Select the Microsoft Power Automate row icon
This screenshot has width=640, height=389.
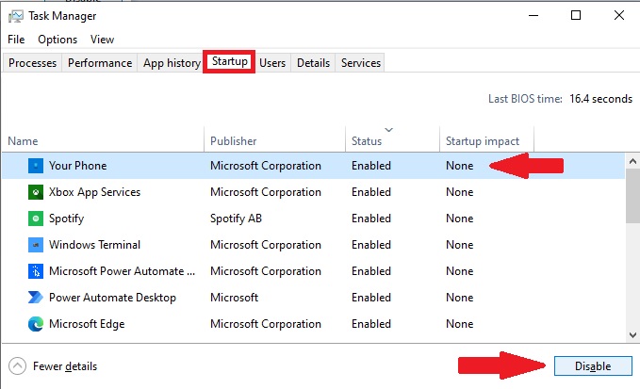pos(36,271)
